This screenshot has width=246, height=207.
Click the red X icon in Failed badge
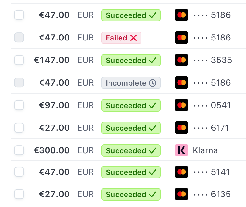[133, 38]
